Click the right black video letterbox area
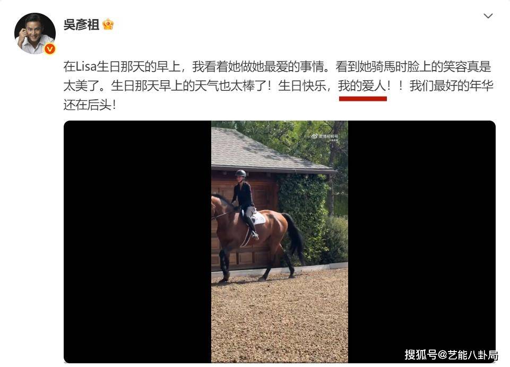Image resolution: width=510 pixels, height=367 pixels. coord(421,242)
